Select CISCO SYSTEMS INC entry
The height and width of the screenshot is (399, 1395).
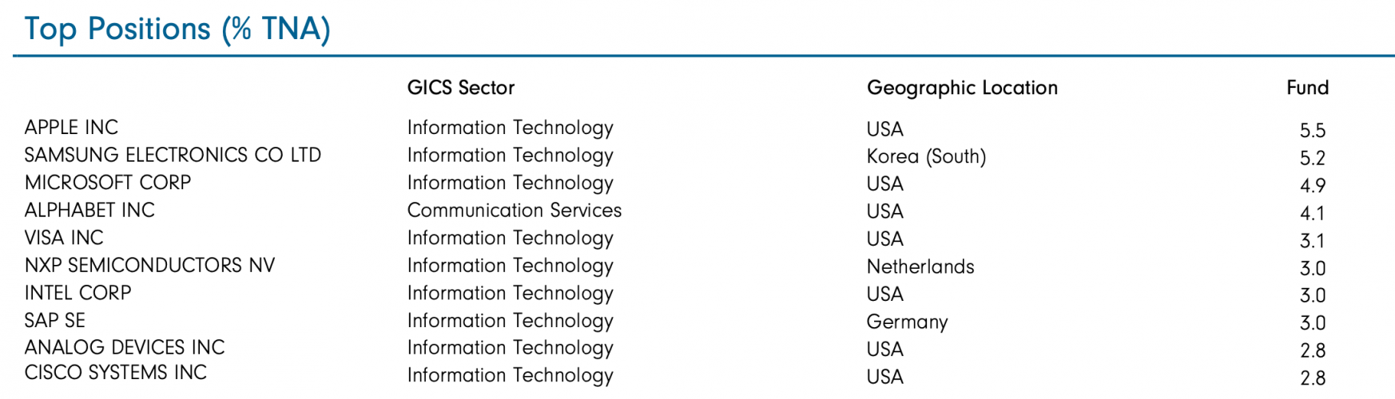116,373
